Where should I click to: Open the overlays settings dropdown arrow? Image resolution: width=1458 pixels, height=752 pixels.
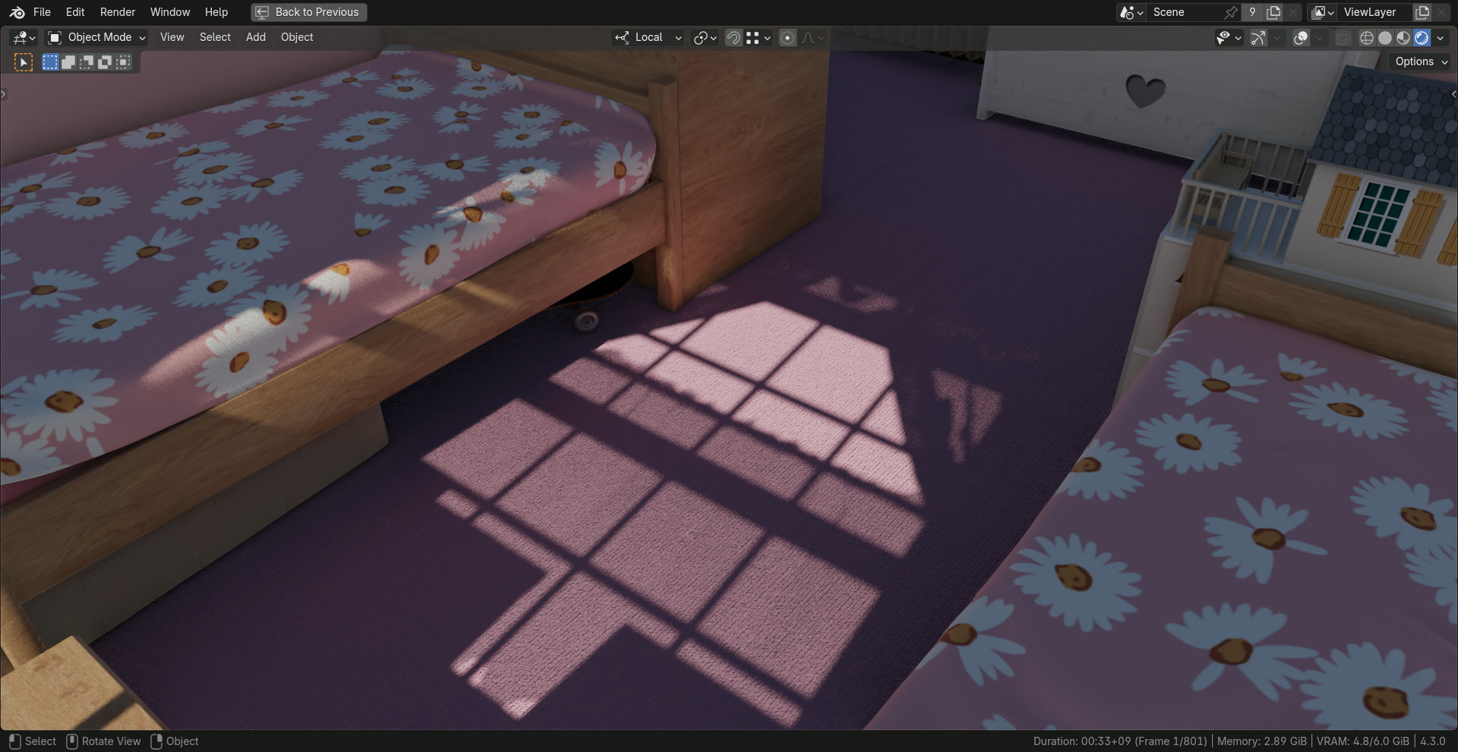click(1319, 37)
